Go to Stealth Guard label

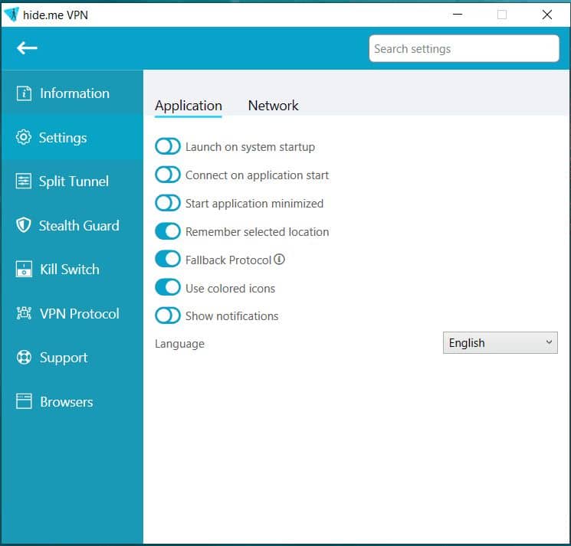[x=79, y=226]
